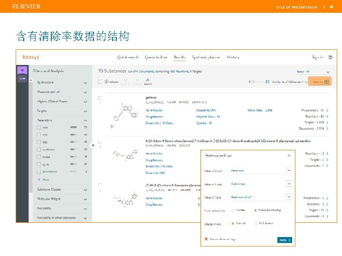
Task: Collapse filter panel with black left arrow
Action: pyautogui.click(x=93, y=145)
